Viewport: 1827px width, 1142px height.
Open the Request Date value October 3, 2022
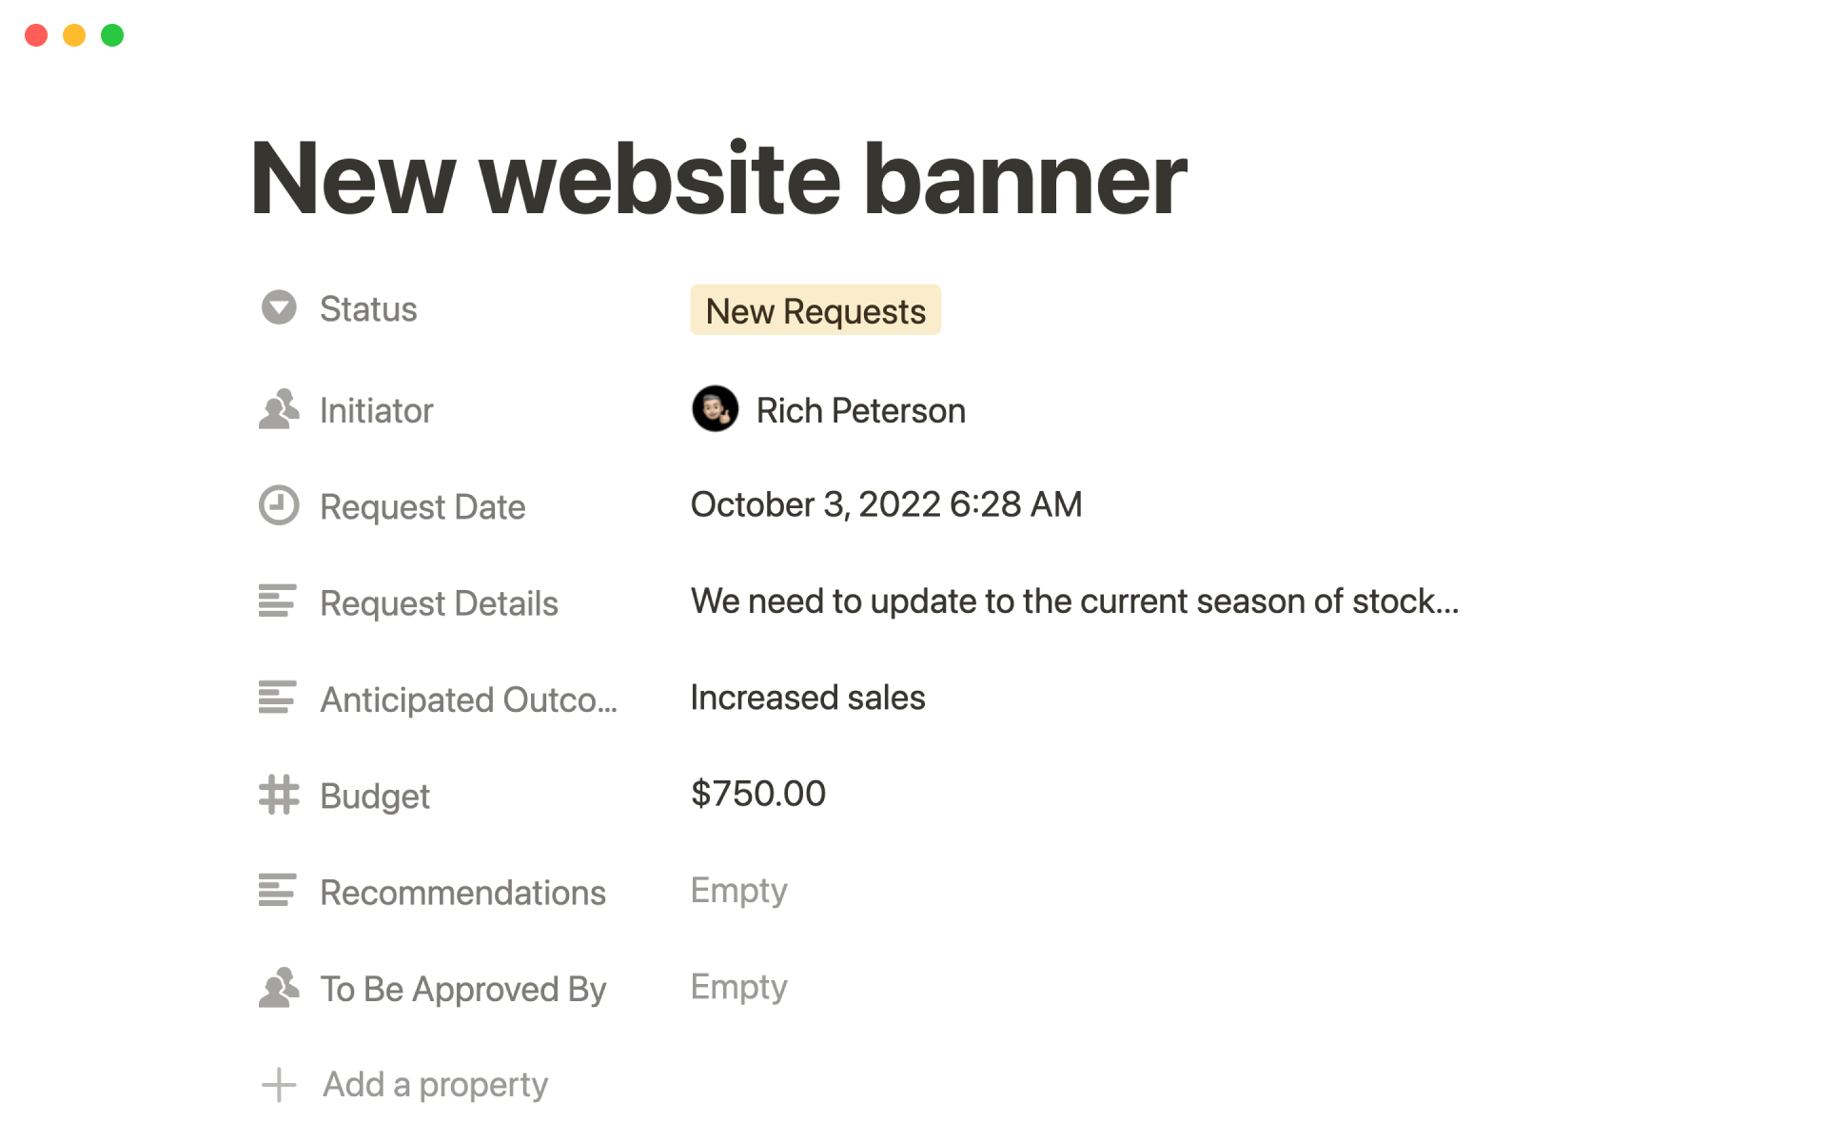(886, 504)
